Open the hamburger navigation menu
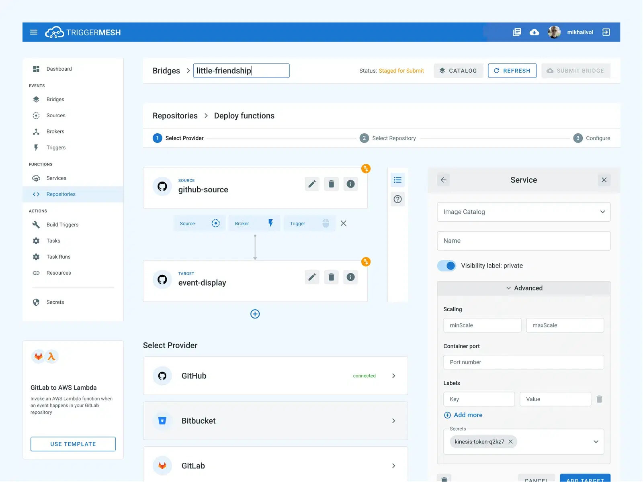 tap(34, 32)
